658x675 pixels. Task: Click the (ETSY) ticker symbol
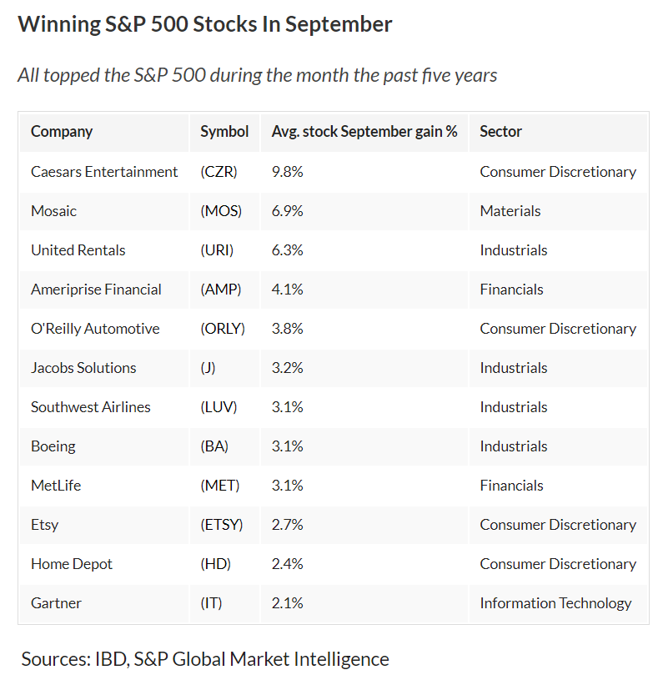click(222, 524)
